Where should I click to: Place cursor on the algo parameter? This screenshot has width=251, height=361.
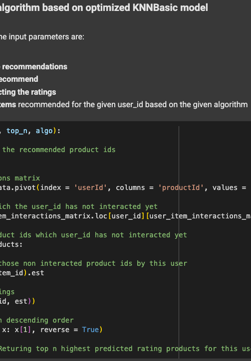coord(44,131)
